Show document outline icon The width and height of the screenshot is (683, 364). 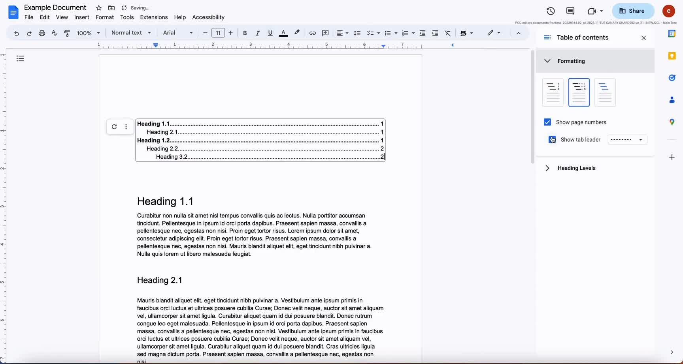pyautogui.click(x=20, y=59)
